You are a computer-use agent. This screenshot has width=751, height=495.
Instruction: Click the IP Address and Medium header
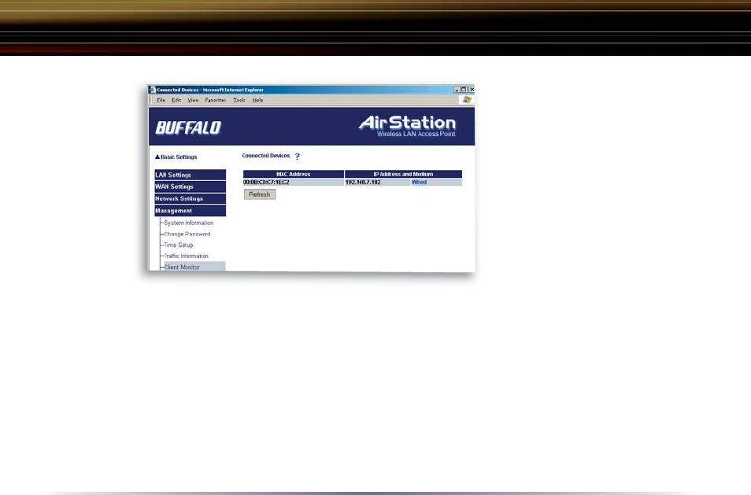403,174
